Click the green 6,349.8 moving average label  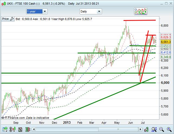point(166,57)
